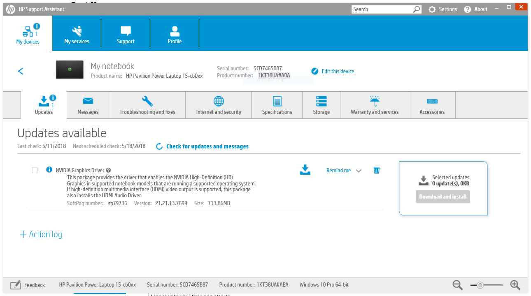Click the Accessories keyboard icon
531x296 pixels.
point(432,101)
